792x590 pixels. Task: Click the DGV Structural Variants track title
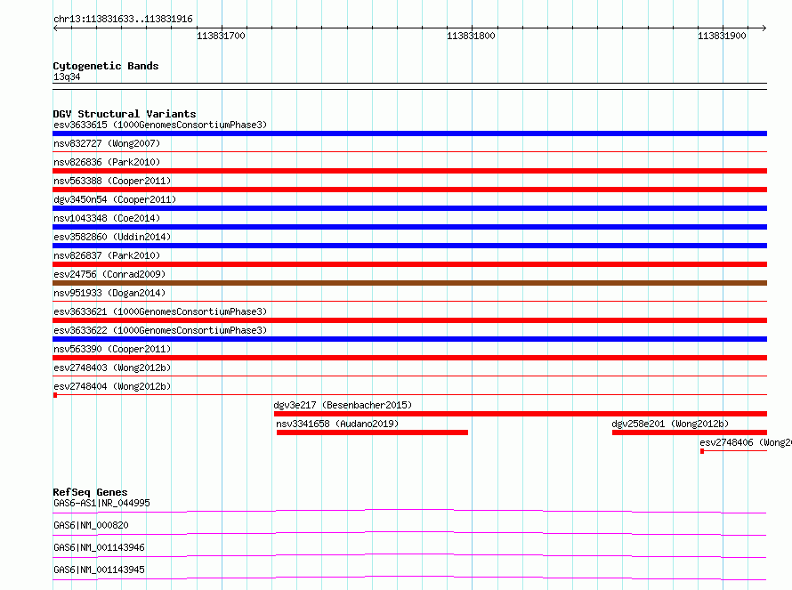pos(125,114)
